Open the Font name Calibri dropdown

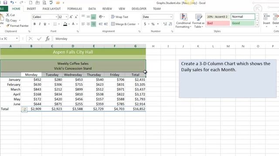(56, 17)
